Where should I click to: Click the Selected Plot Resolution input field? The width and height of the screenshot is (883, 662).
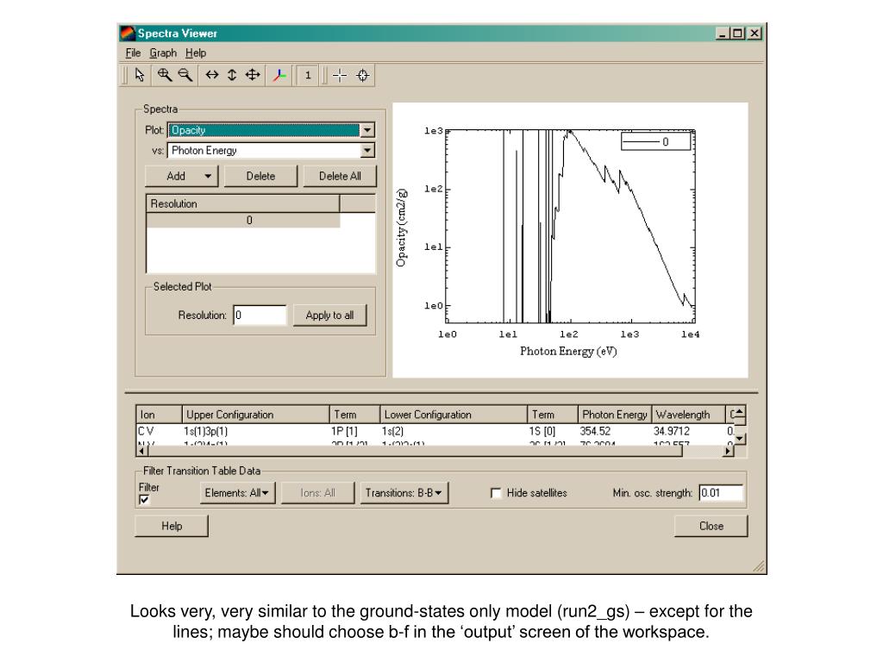260,315
